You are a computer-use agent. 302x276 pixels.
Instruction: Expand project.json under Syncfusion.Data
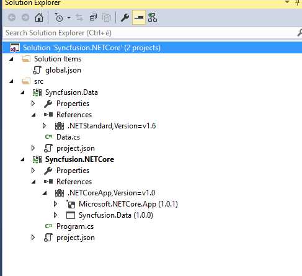(33, 148)
